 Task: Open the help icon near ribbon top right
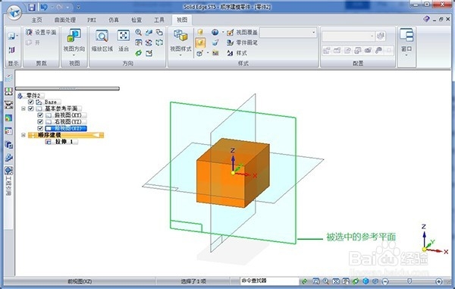426,19
